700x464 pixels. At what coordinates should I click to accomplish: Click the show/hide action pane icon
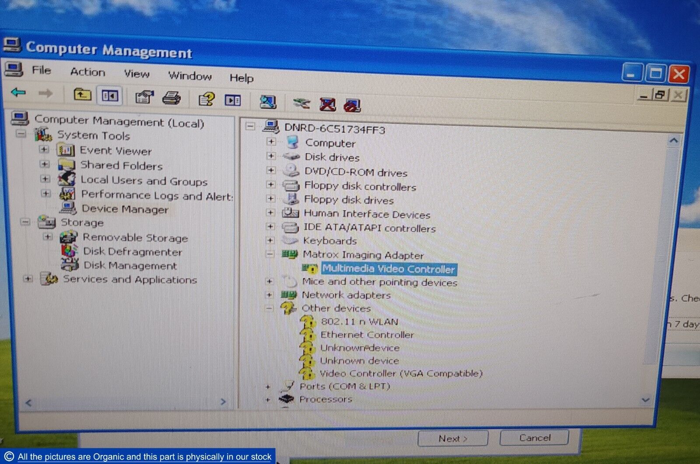coord(232,100)
